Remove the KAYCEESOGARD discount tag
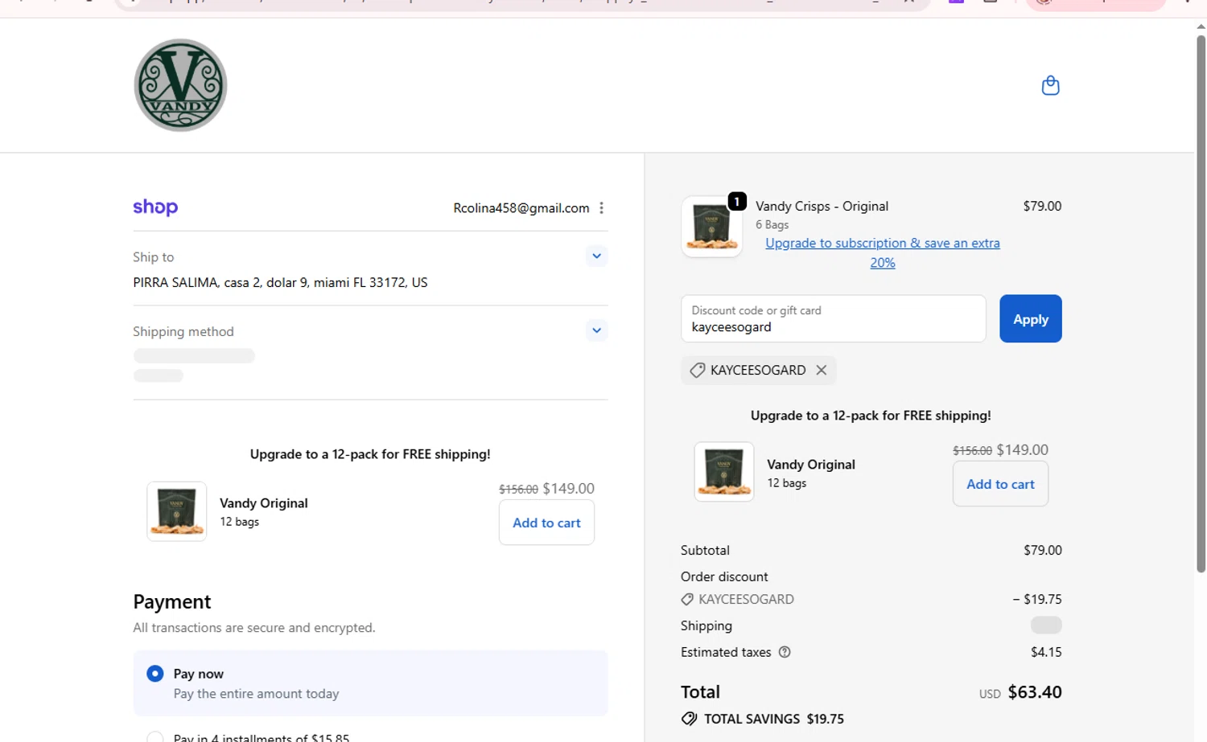Screen dimensions: 1207x742 tap(821, 370)
